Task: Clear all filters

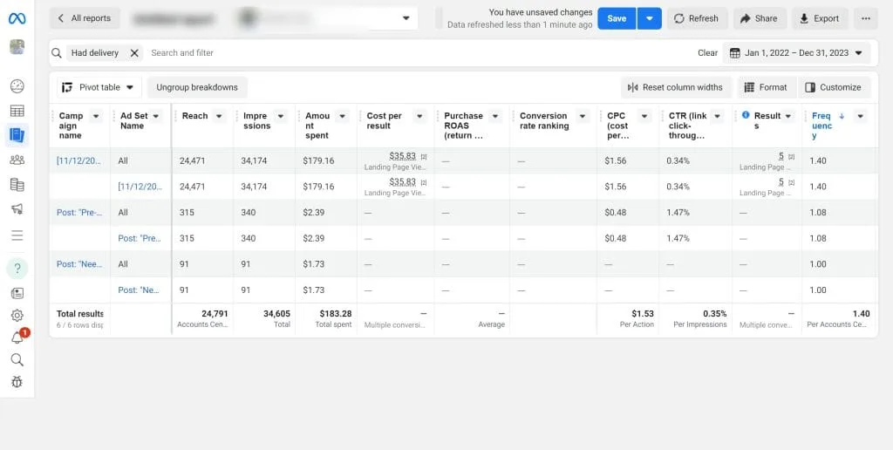Action: (707, 53)
